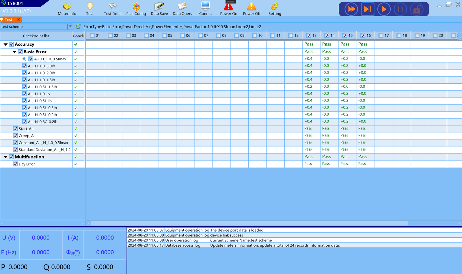The height and width of the screenshot is (274, 462).
Task: Click the I (A) current value
Action: tap(105, 238)
